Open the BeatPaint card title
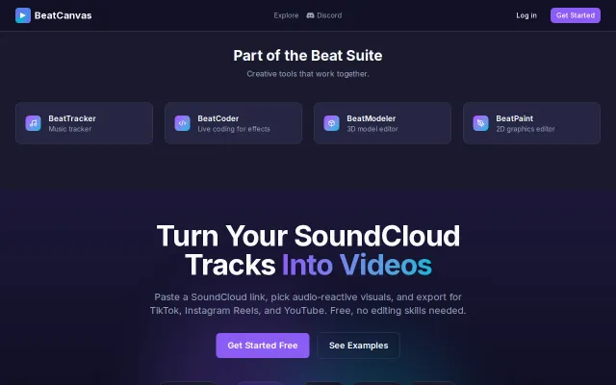616x385 pixels. [x=514, y=118]
